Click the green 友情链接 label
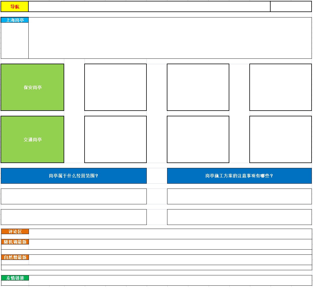The height and width of the screenshot is (298, 313). pos(15,278)
